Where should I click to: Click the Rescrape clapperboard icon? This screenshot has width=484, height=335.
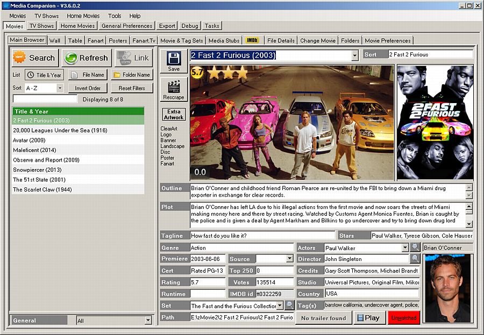pos(174,89)
